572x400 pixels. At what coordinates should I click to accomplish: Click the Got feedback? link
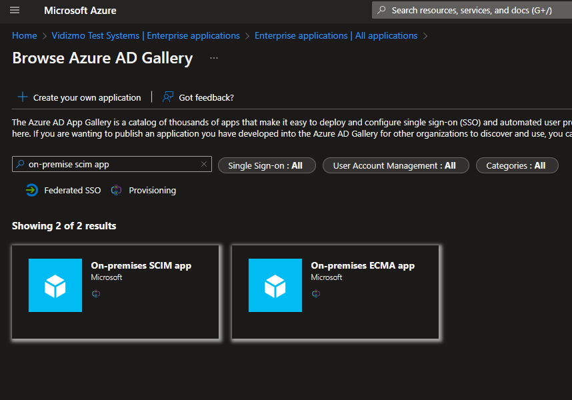pyautogui.click(x=206, y=97)
